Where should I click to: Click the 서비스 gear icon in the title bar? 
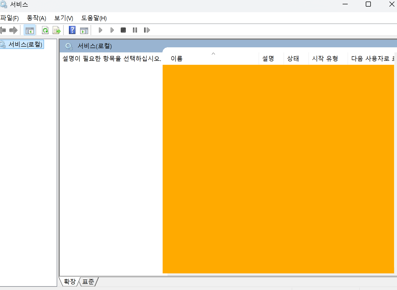pos(4,4)
